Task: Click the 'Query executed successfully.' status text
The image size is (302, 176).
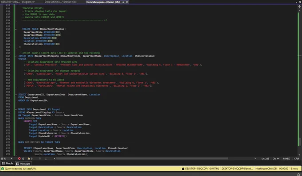Action: click(x=20, y=169)
